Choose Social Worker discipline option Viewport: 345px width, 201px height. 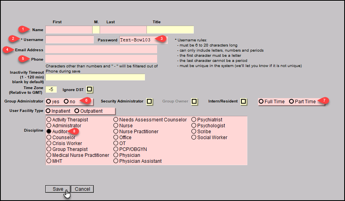pos(194,138)
